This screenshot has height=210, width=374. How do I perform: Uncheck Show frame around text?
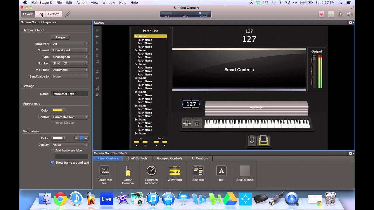52,162
